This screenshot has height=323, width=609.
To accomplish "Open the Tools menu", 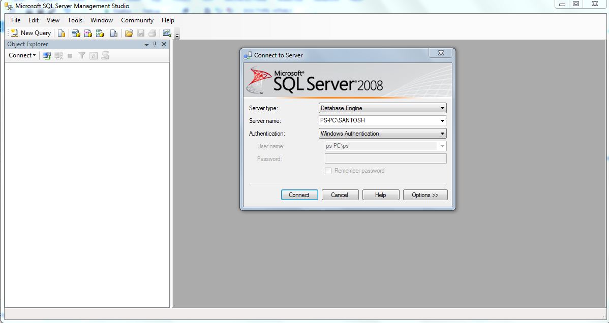I will point(75,20).
